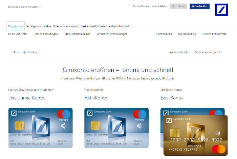The width and height of the screenshot is (237, 159).
Task: Click the page heading Girokonto eröffnen
Action: [x=118, y=70]
